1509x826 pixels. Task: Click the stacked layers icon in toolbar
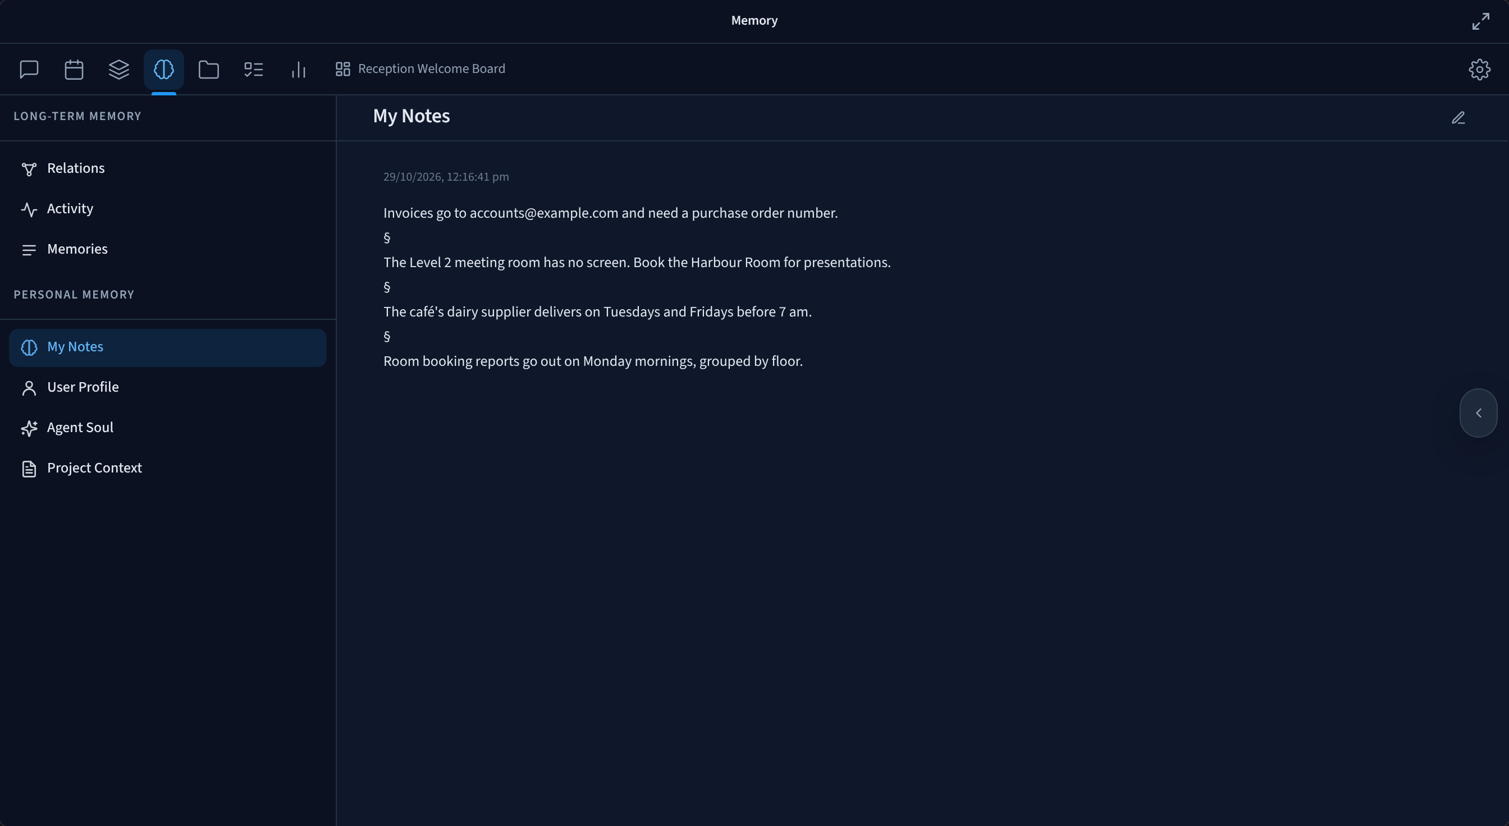coord(119,70)
